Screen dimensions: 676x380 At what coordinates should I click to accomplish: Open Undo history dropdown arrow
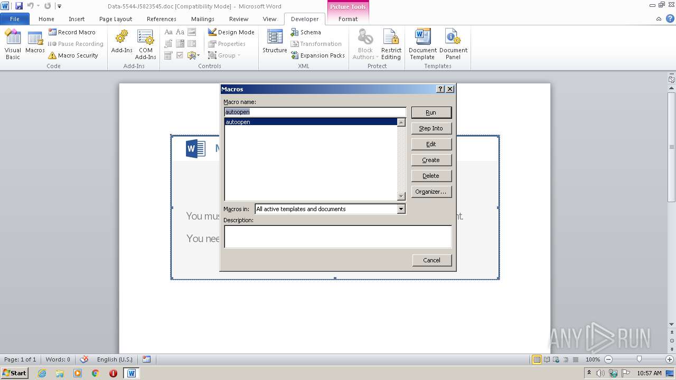pyautogui.click(x=38, y=6)
